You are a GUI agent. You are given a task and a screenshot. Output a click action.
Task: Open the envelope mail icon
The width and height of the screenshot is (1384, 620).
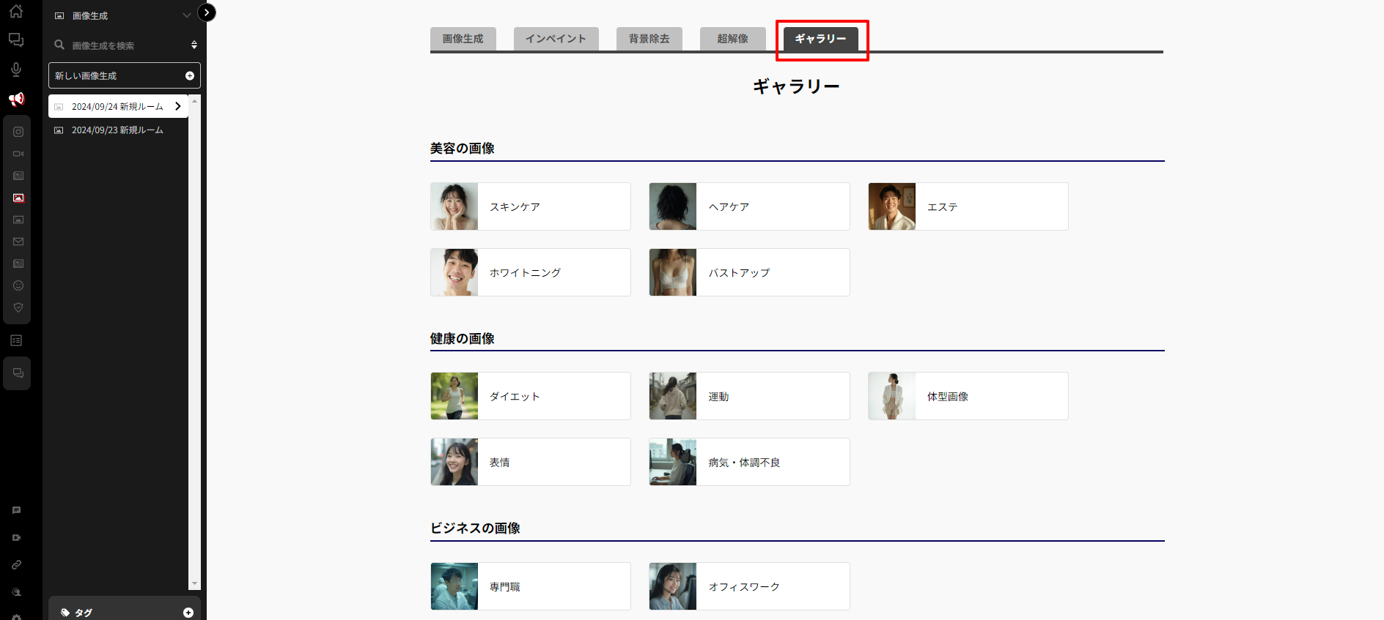pyautogui.click(x=18, y=242)
